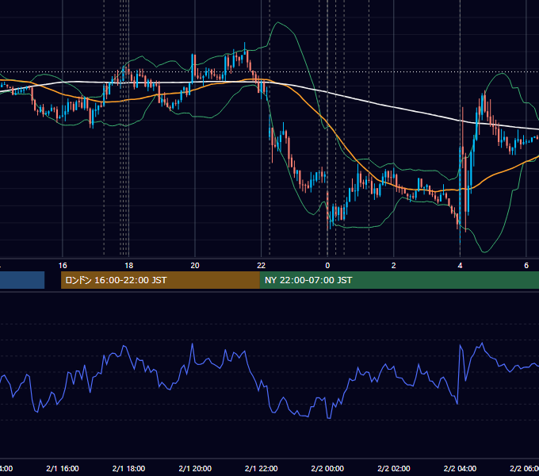
Task: Click hour label 6 on the upper time axis
Action: [x=526, y=266]
